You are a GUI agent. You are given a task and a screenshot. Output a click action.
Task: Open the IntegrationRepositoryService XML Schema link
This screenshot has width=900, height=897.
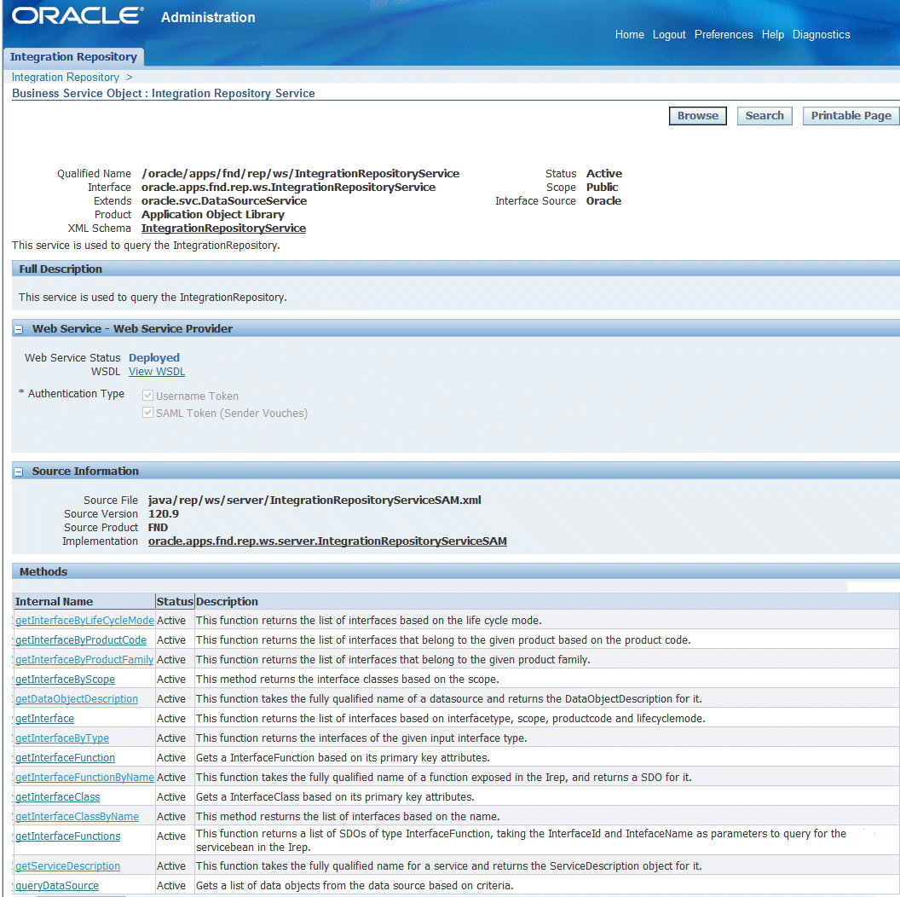click(223, 228)
